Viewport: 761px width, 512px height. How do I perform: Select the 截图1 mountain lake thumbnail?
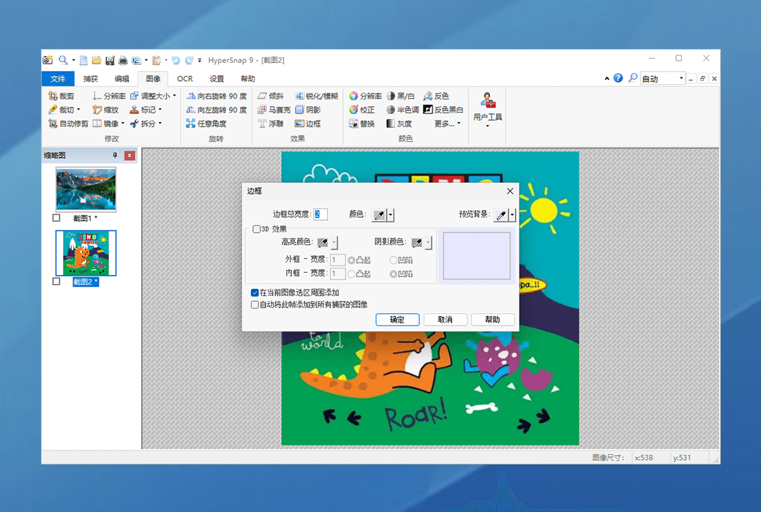[x=86, y=189]
